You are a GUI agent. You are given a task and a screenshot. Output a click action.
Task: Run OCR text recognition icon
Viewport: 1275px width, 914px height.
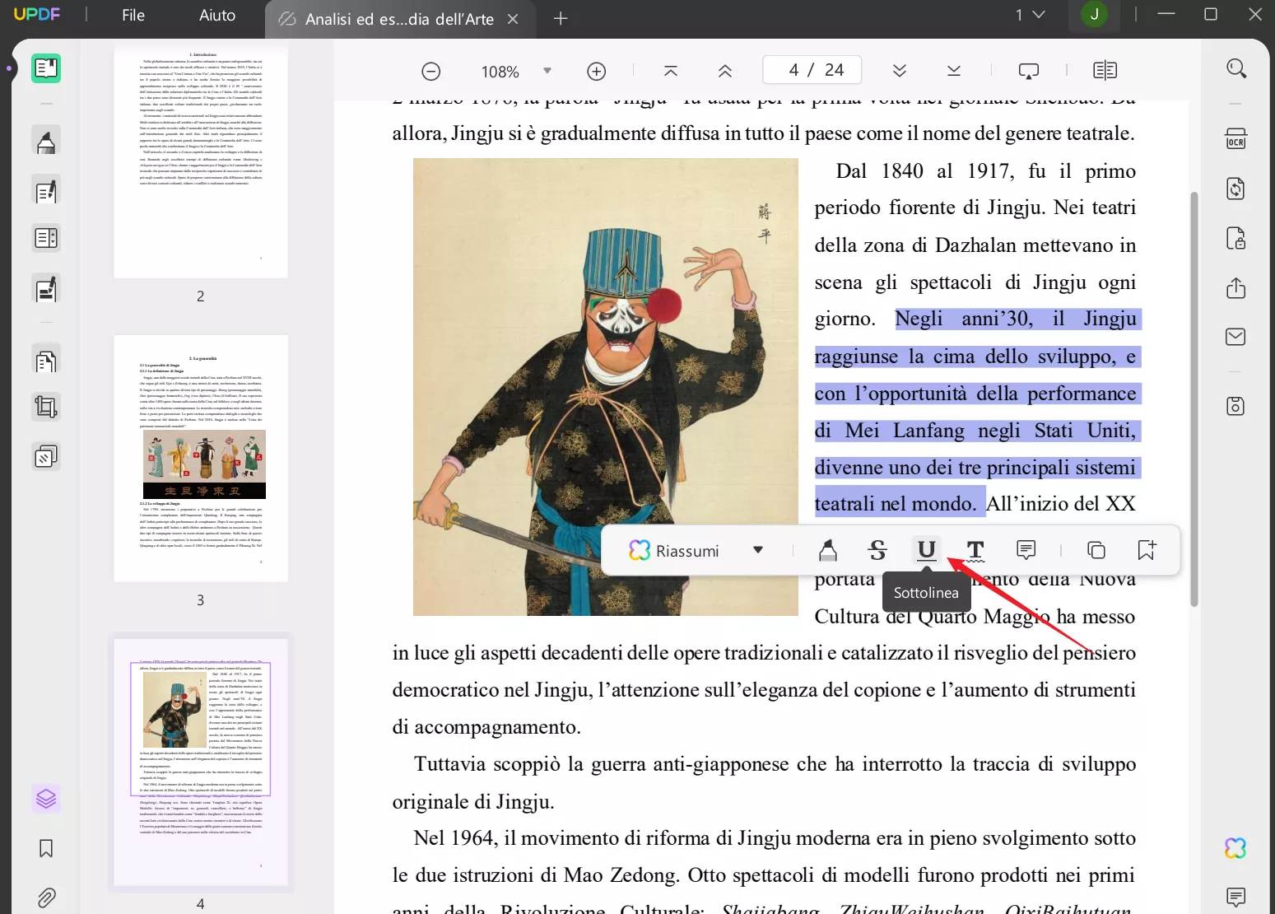(1235, 138)
